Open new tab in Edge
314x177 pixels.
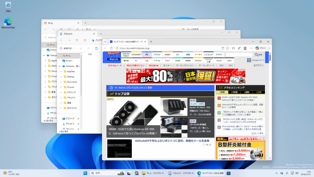[151, 42]
